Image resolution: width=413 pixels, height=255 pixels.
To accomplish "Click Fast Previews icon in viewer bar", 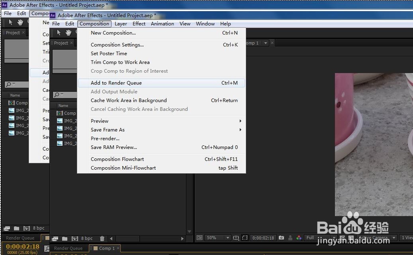I will tap(342, 238).
